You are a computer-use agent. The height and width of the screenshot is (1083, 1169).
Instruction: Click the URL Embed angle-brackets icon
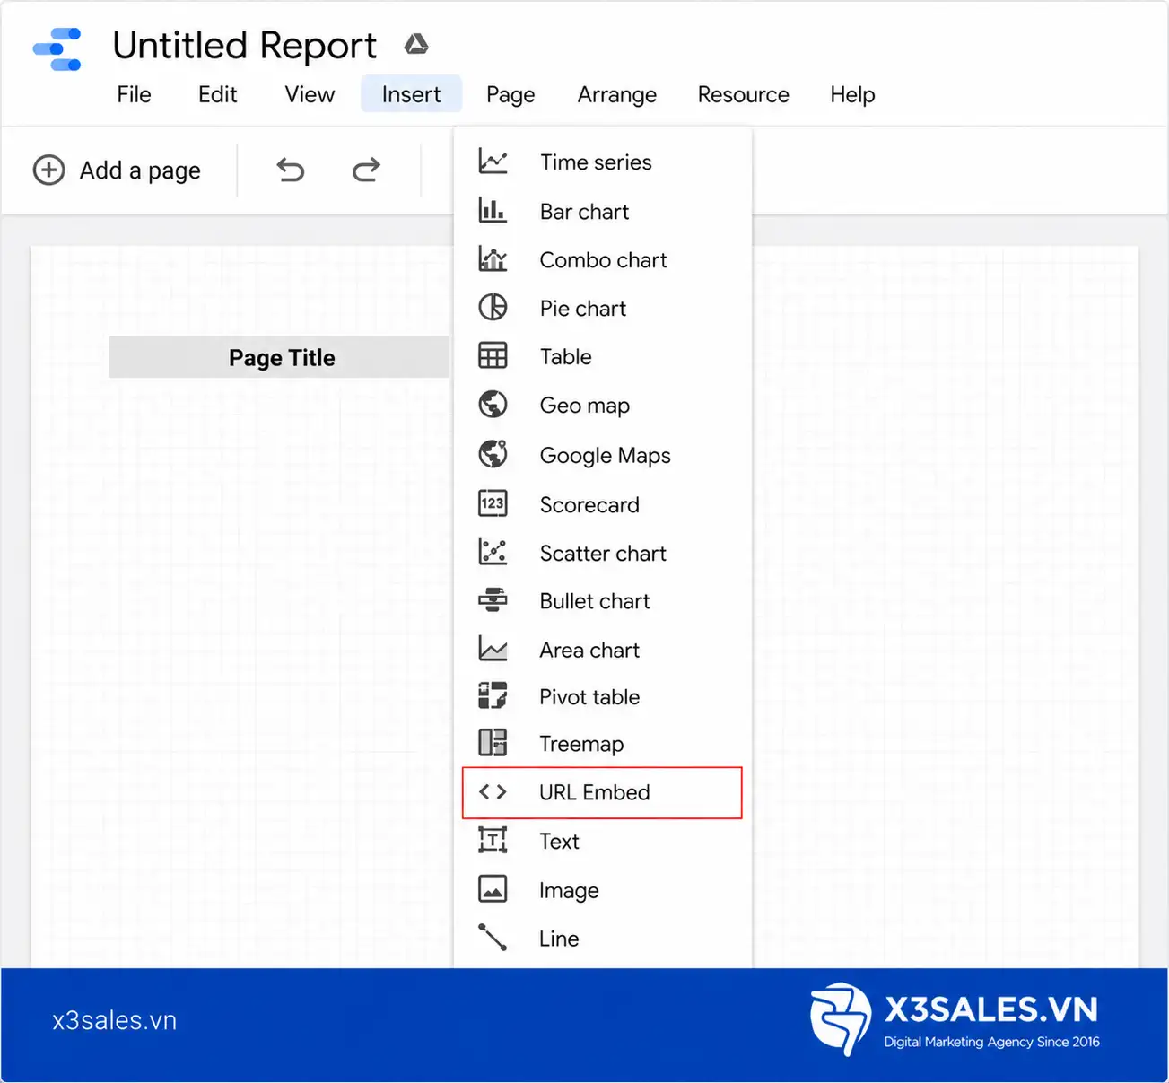click(493, 791)
